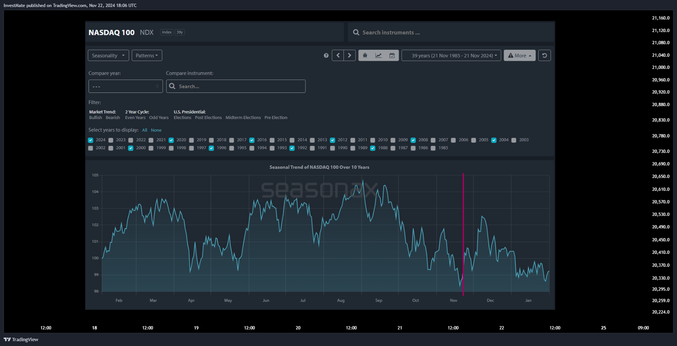Open the help question mark icon
Viewport: 677px width, 346px height.
tap(326, 56)
